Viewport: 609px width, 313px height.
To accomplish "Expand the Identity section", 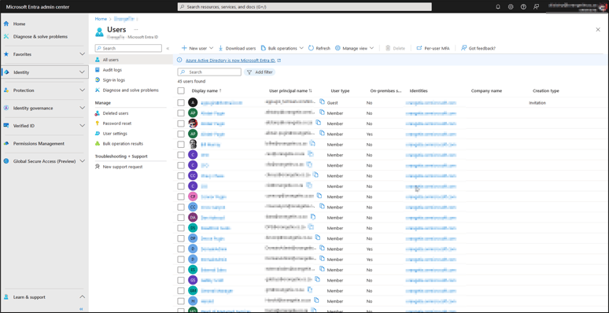I will [x=82, y=72].
